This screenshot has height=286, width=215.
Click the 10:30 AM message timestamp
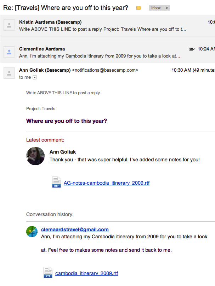point(181,70)
